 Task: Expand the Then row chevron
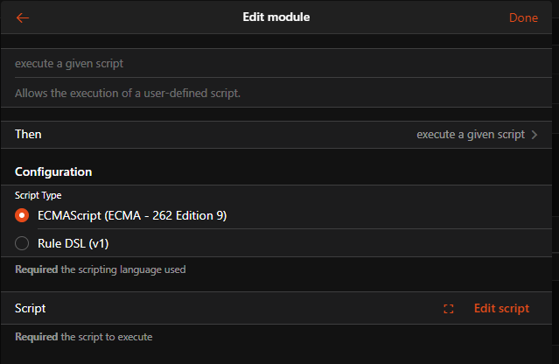535,135
